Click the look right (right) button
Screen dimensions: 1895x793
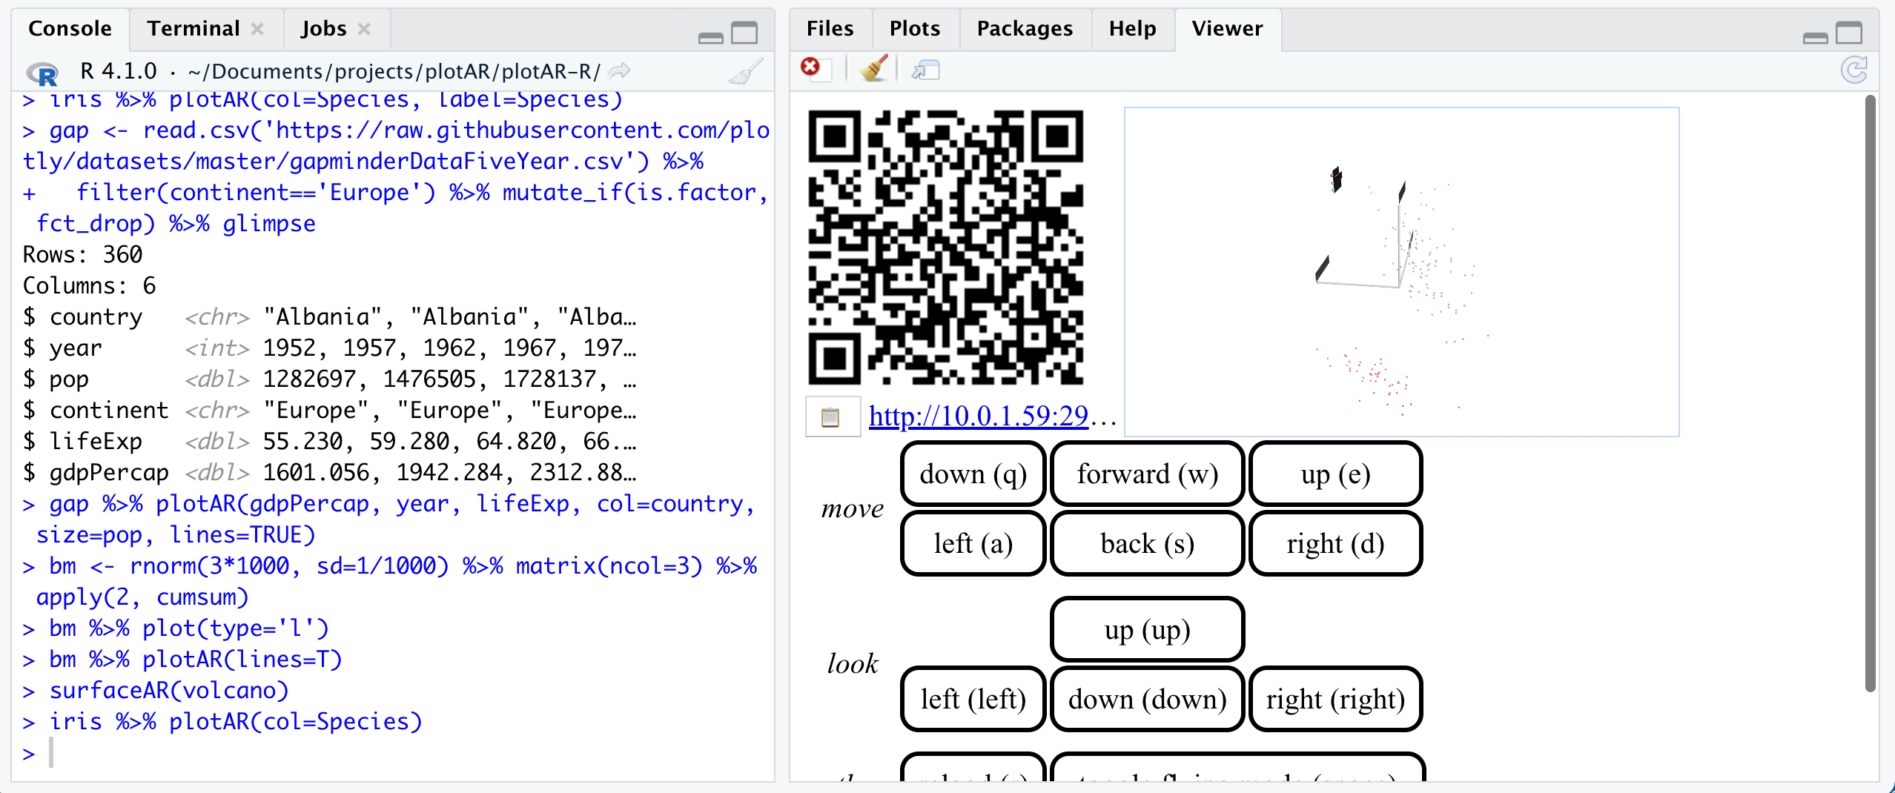1335,699
